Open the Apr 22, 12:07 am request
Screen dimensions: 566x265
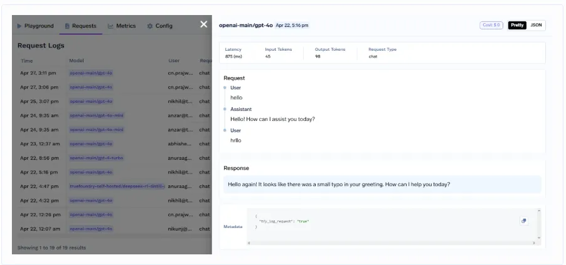[112, 229]
